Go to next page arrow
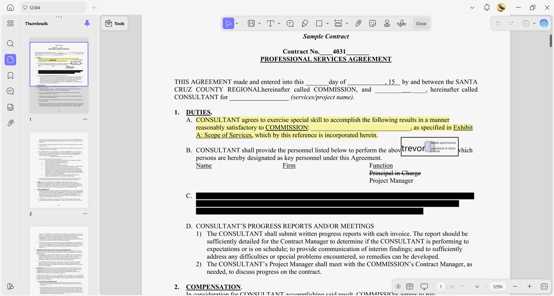This screenshot has width=554, height=296. [477, 287]
